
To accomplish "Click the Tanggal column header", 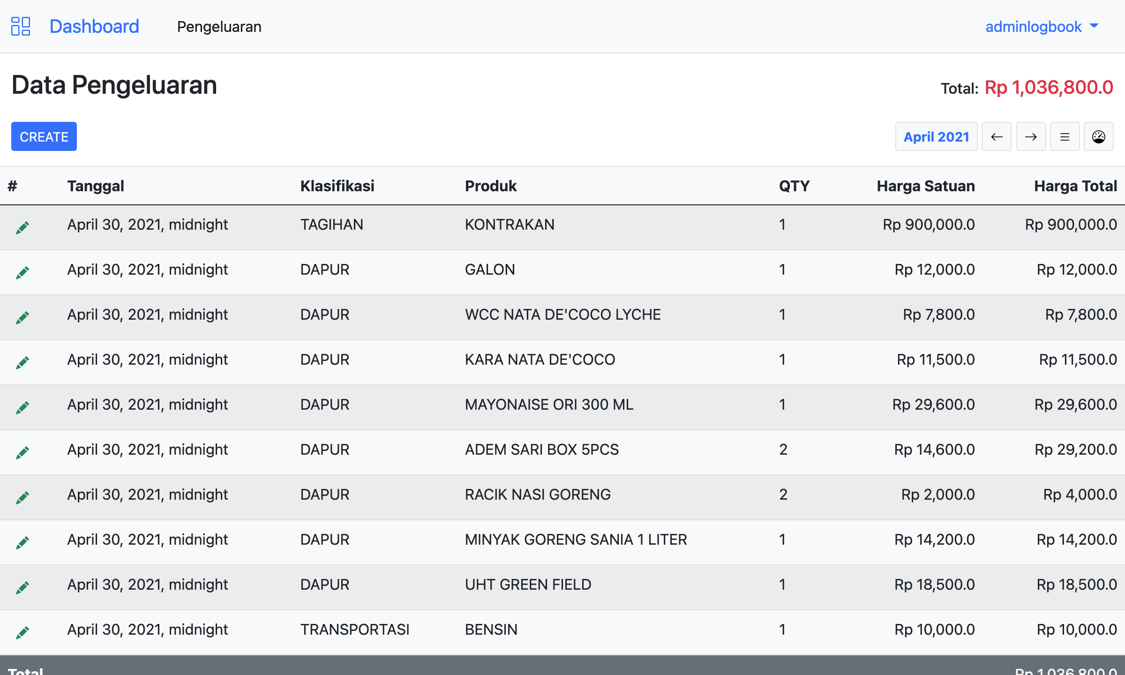I will tap(96, 186).
